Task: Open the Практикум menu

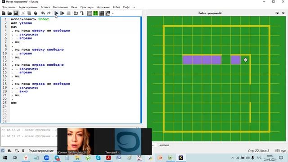Action: [87, 7]
